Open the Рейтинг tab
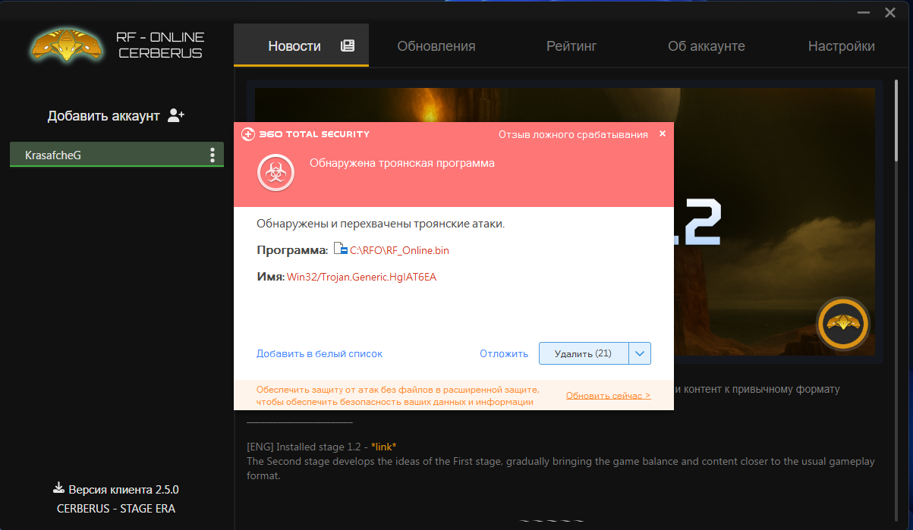This screenshot has width=913, height=530. click(x=571, y=46)
